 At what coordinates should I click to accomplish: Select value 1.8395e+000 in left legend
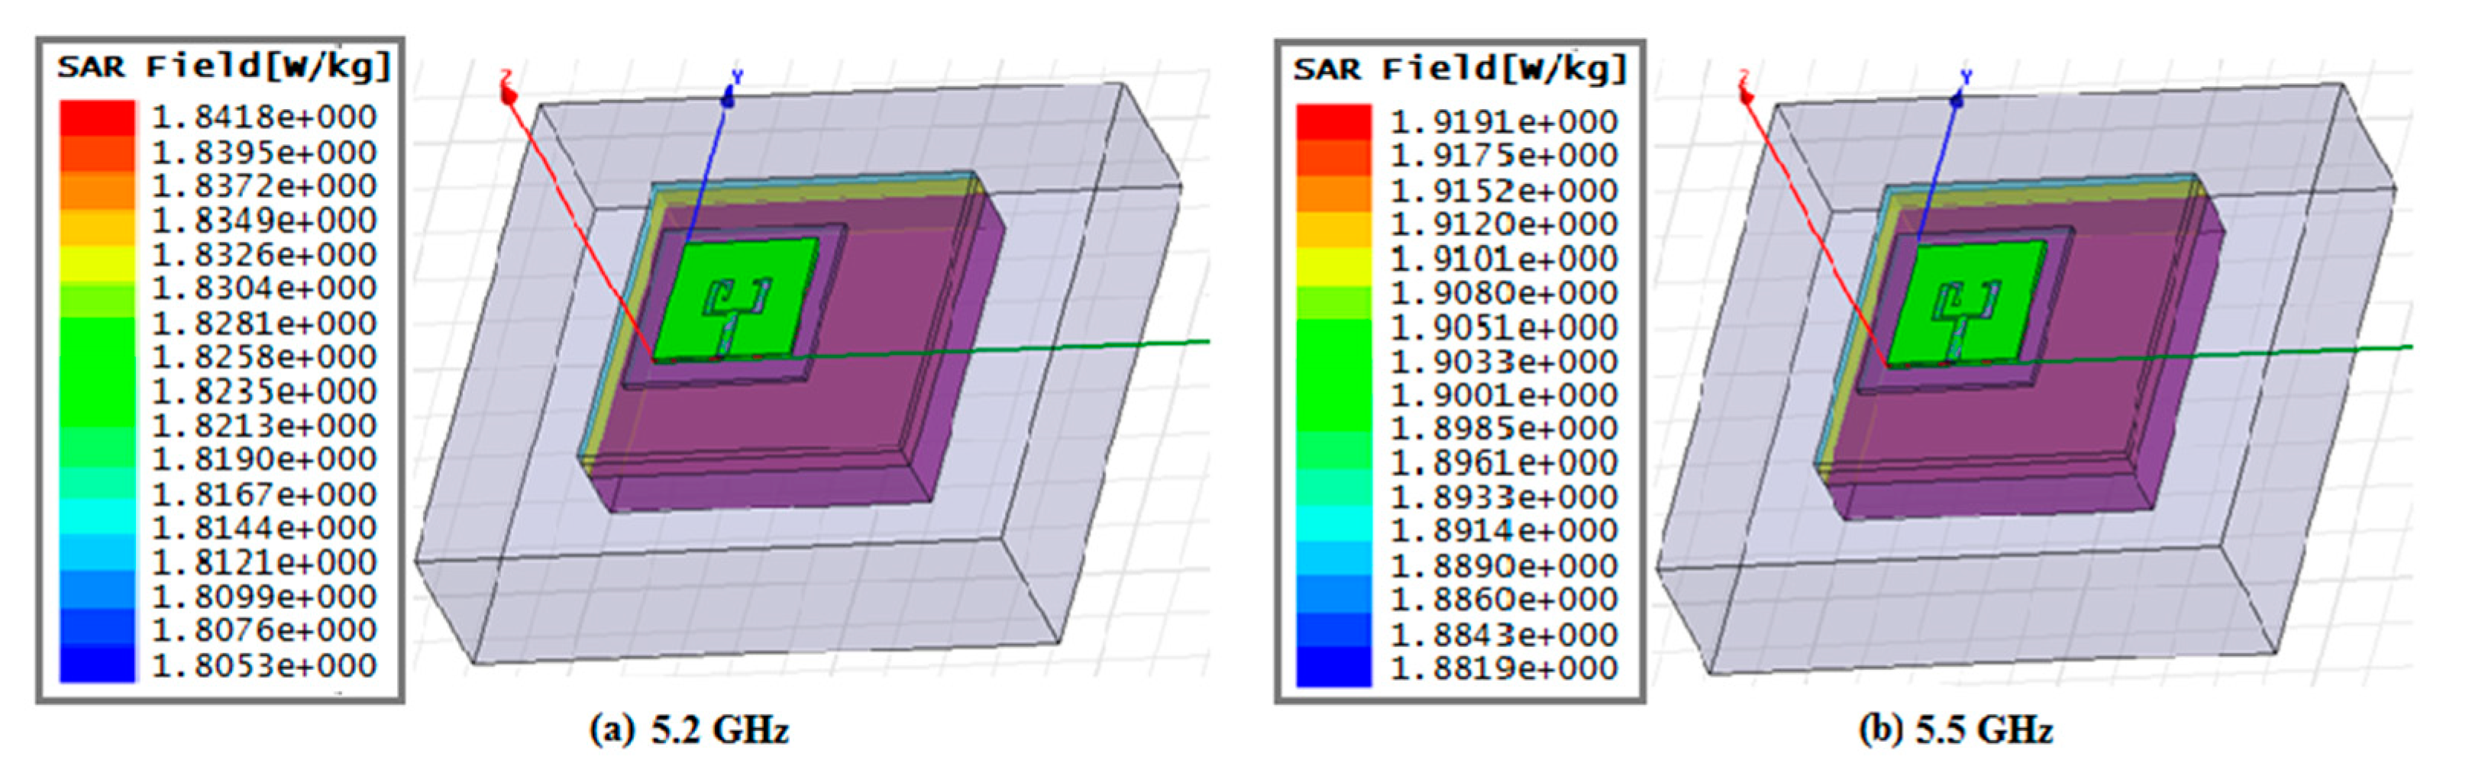pos(264,153)
